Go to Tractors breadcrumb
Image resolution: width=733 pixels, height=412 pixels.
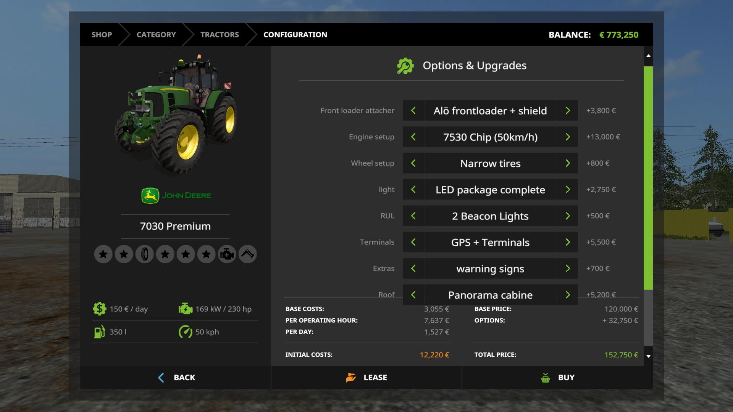pyautogui.click(x=220, y=35)
